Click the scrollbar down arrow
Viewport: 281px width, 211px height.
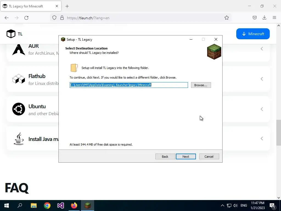click(279, 198)
